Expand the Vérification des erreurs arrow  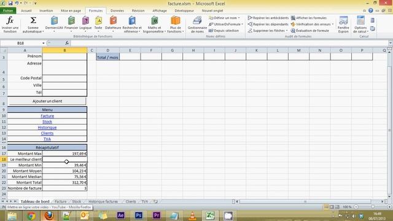coord(333,25)
